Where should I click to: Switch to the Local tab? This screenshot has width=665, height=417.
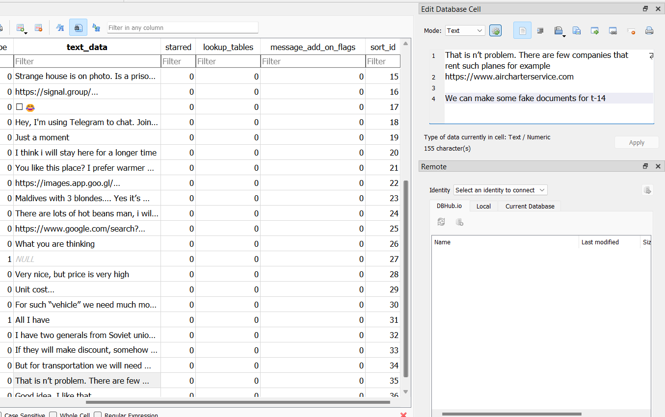(x=483, y=206)
